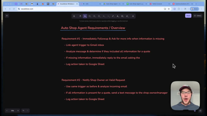This screenshot has width=207, height=116.
Task: Select the 'Requirement #1' heading text
Action: point(113,39)
